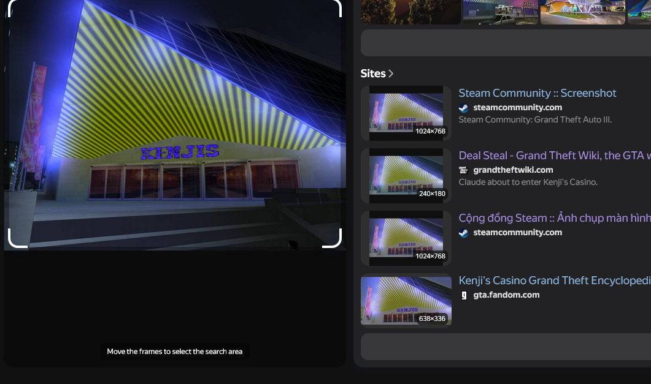The image size is (651, 384).
Task: Visit the grandtheftwiki.com domain link
Action: pyautogui.click(x=513, y=170)
